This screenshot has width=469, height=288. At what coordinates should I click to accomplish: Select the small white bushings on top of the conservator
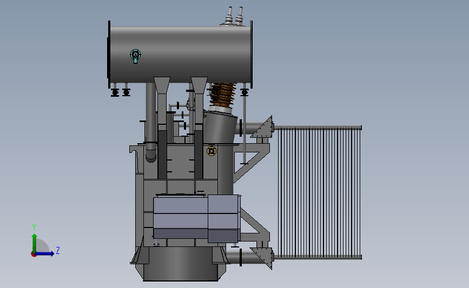coord(234,16)
